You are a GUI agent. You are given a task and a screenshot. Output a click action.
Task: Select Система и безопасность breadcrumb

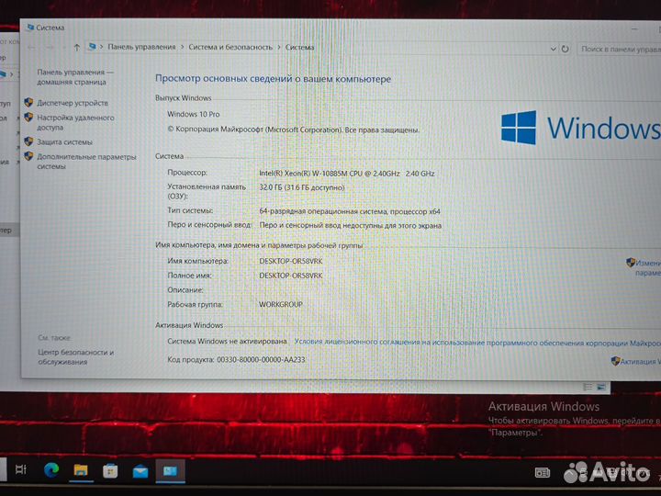[230, 47]
